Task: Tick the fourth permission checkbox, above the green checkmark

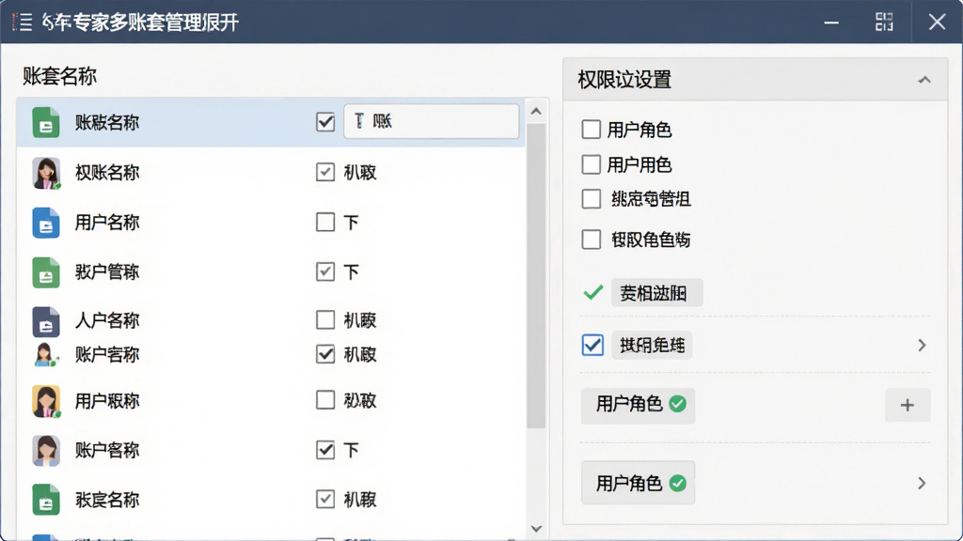Action: (x=591, y=240)
